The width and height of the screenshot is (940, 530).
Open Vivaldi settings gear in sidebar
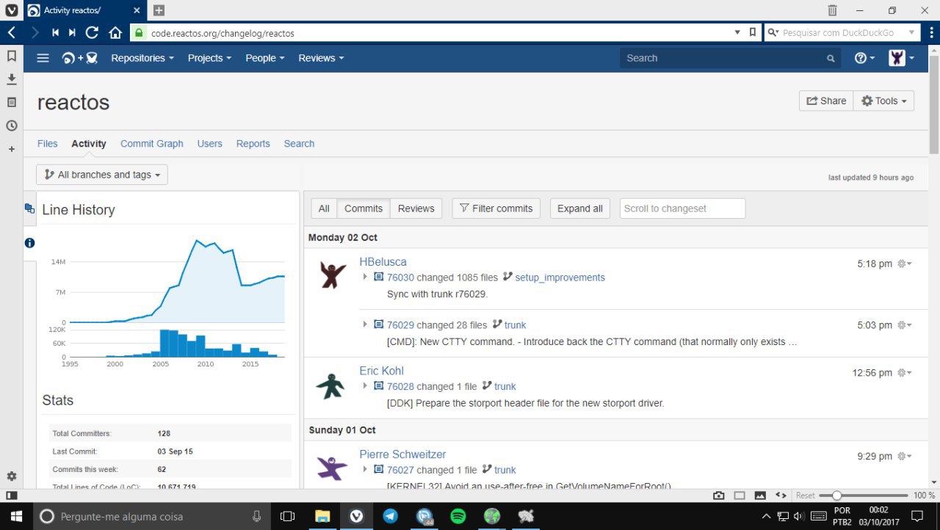(x=12, y=476)
